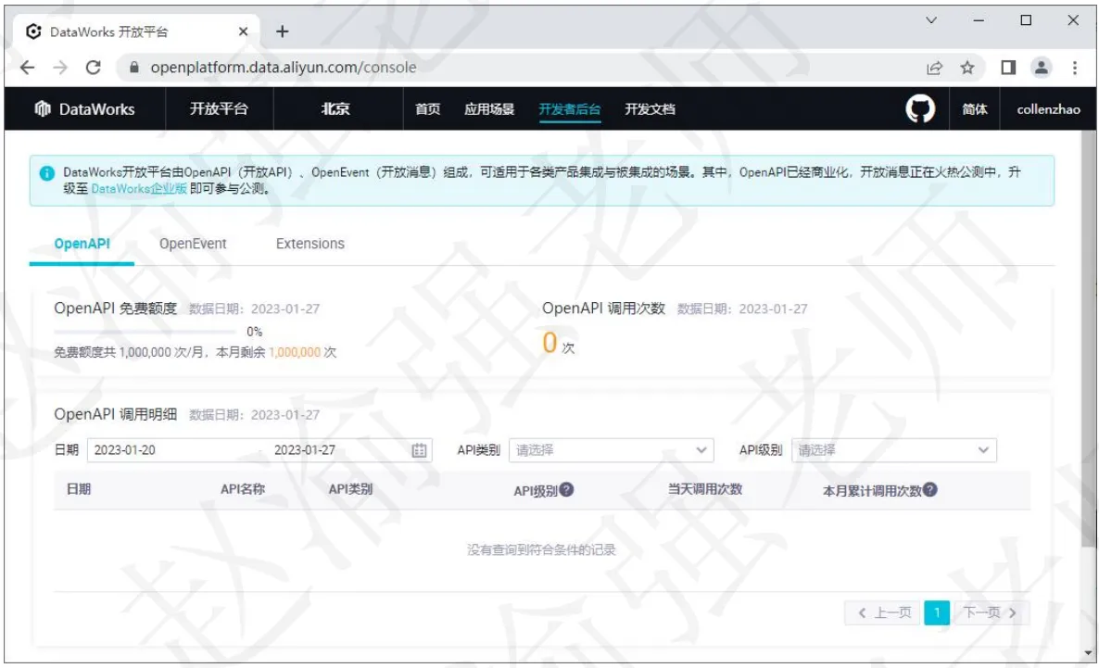This screenshot has height=668, width=1099.
Task: Open the GitHub icon link
Action: coord(919,108)
